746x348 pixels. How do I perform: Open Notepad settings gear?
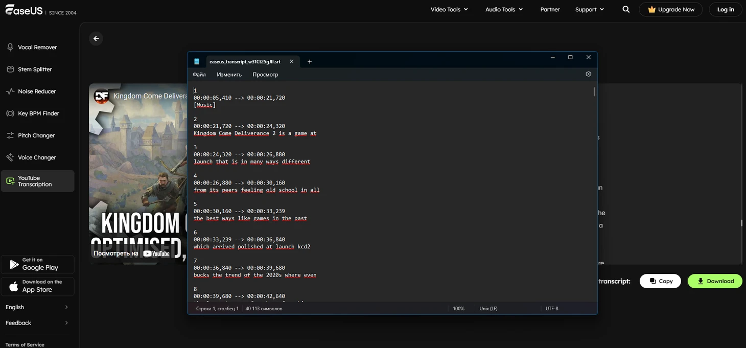click(588, 74)
